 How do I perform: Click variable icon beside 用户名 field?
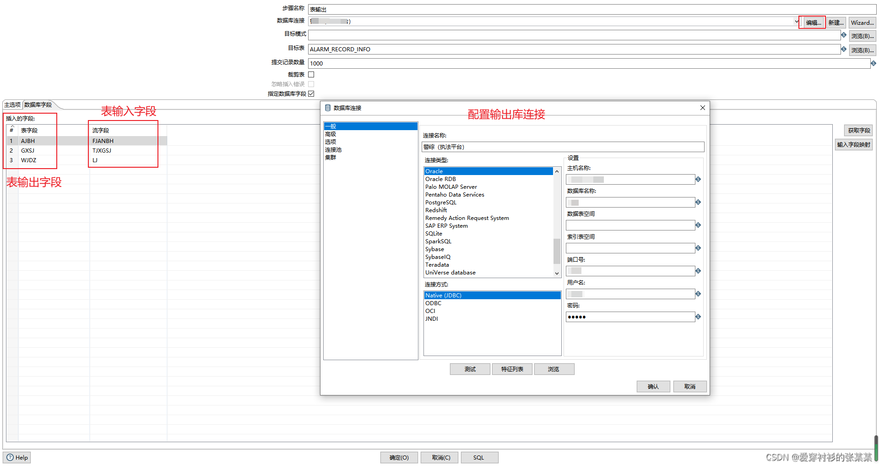698,294
